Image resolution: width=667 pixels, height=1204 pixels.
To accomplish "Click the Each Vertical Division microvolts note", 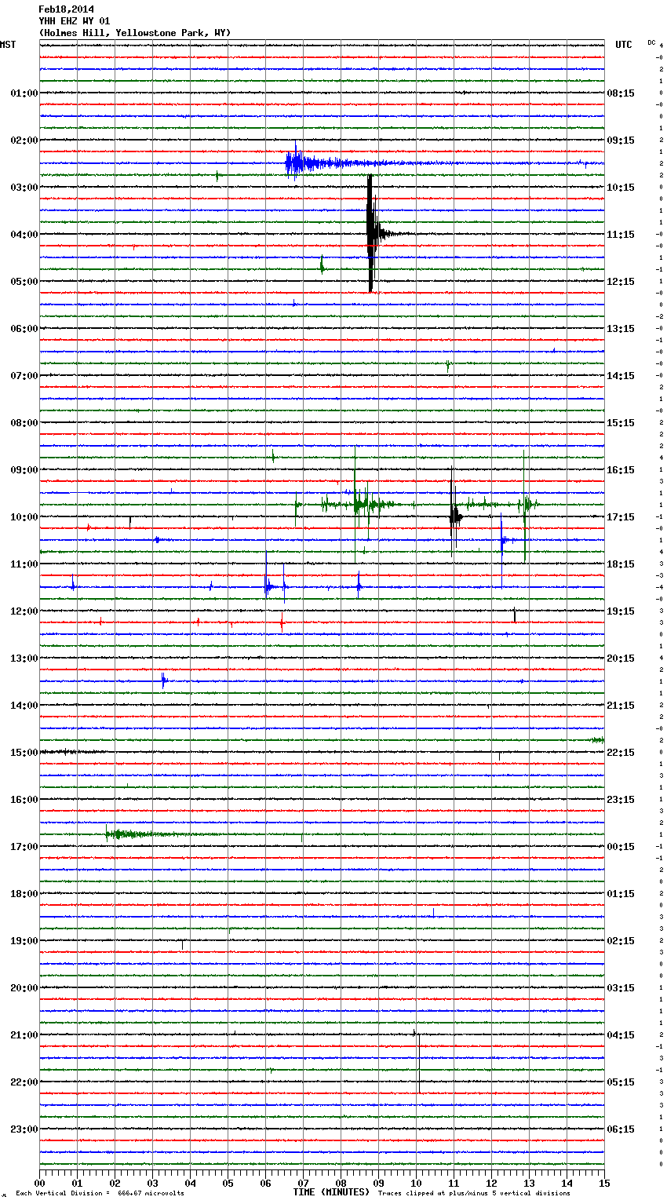I will (x=100, y=1193).
